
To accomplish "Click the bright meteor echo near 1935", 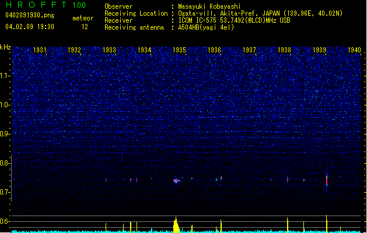I will [x=176, y=181].
